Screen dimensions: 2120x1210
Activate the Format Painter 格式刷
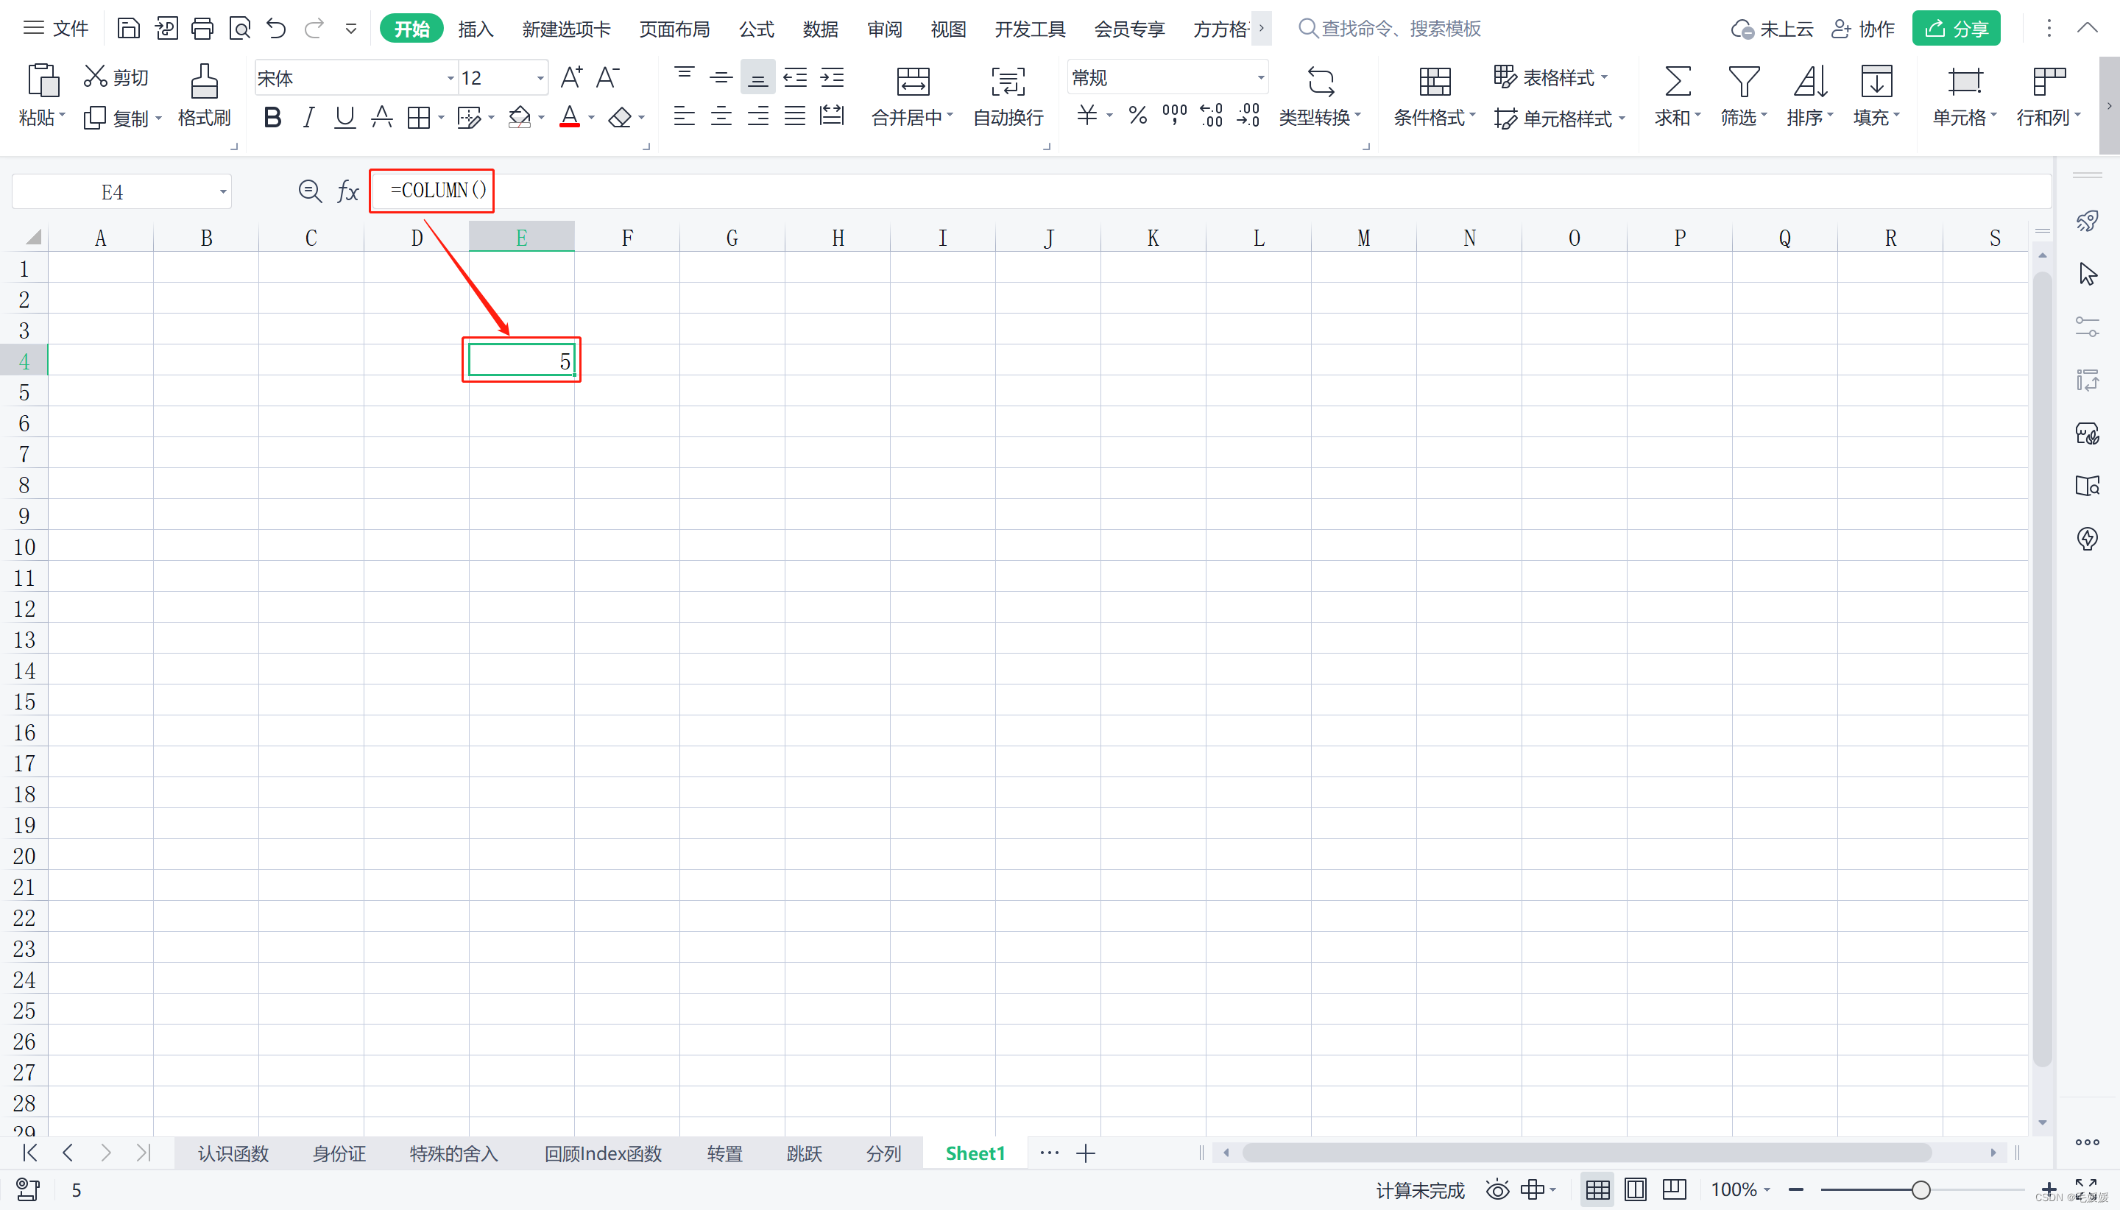(x=204, y=95)
